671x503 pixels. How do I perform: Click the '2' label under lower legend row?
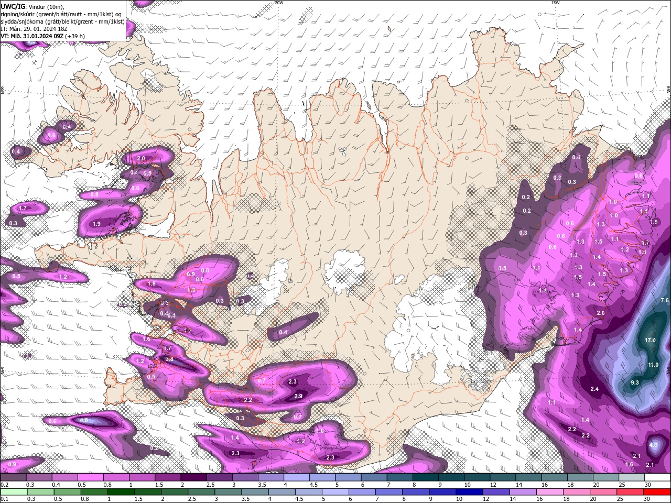pos(163,498)
